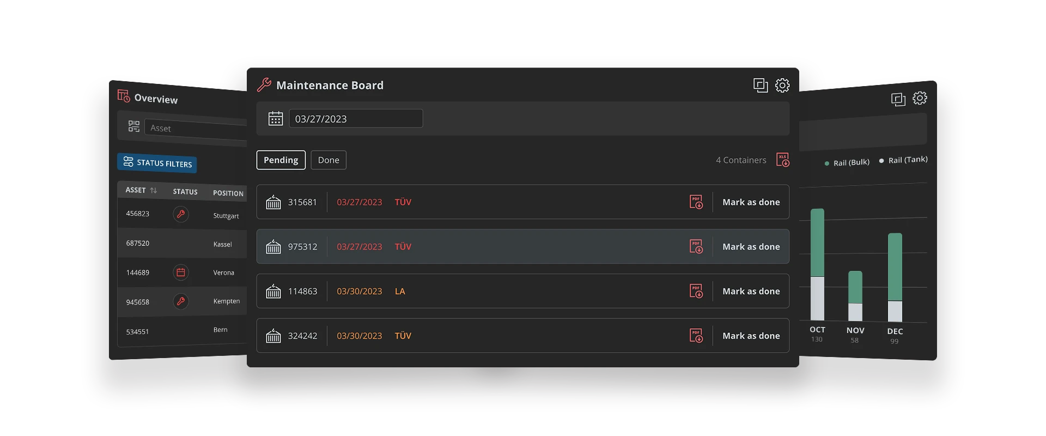The image size is (1046, 436).
Task: Click the STATUS column header
Action: pos(185,192)
